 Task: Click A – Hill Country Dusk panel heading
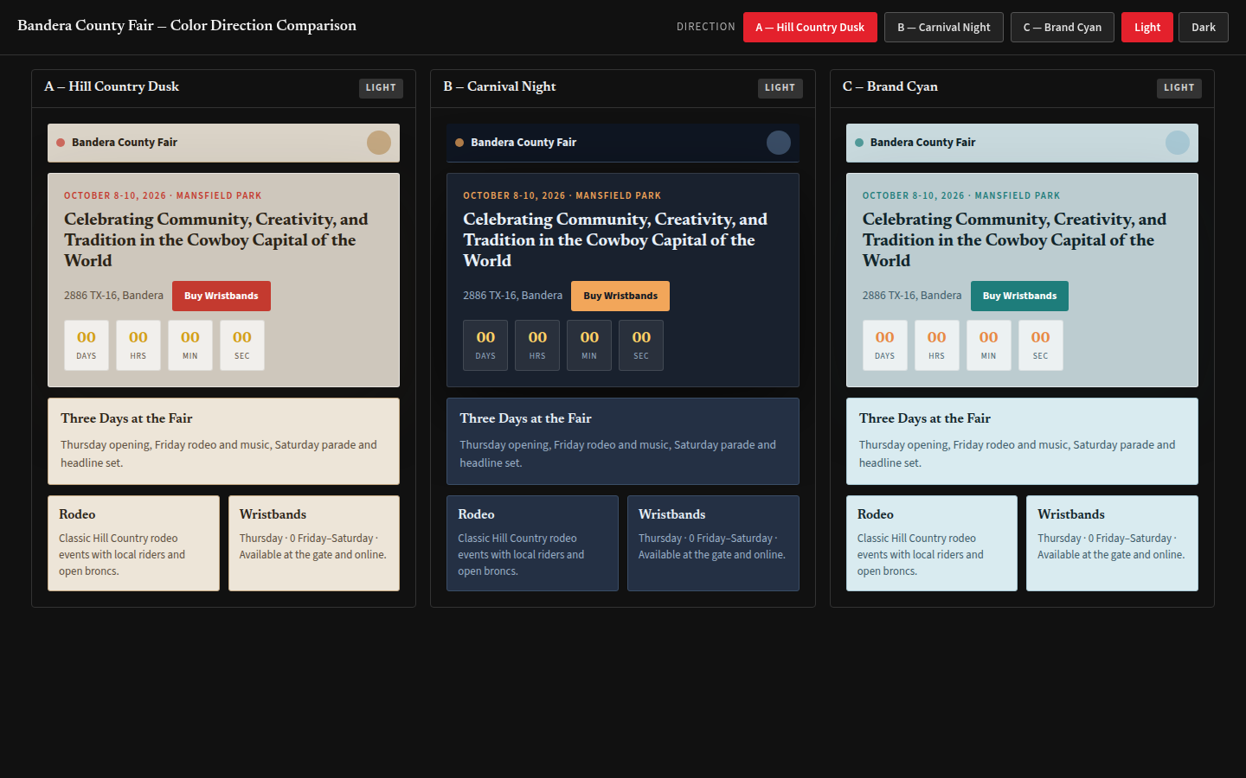[112, 86]
